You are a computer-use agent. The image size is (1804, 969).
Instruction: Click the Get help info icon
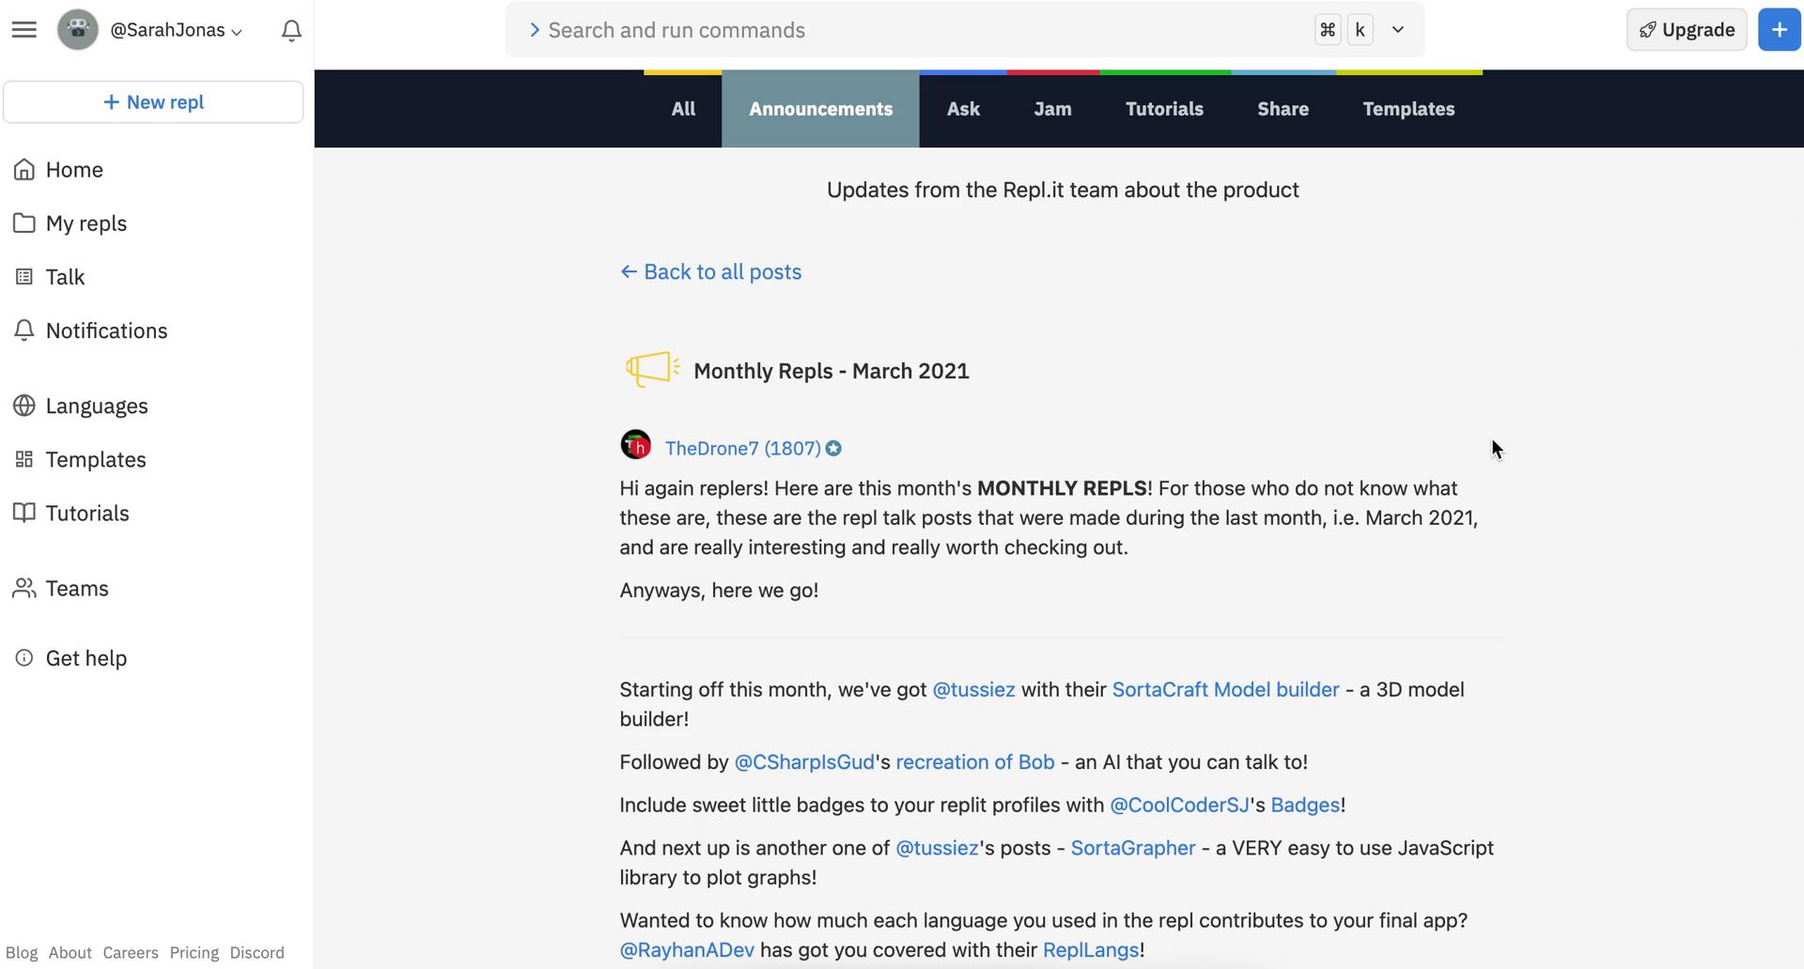[x=24, y=658]
